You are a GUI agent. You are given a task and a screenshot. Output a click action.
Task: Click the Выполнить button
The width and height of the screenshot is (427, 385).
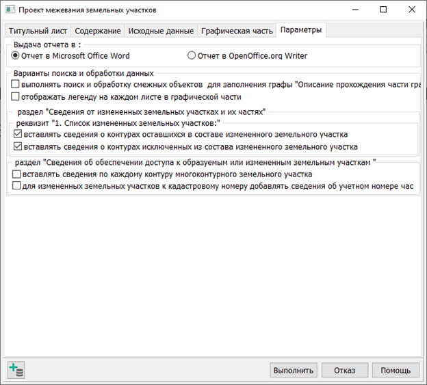pyautogui.click(x=294, y=371)
